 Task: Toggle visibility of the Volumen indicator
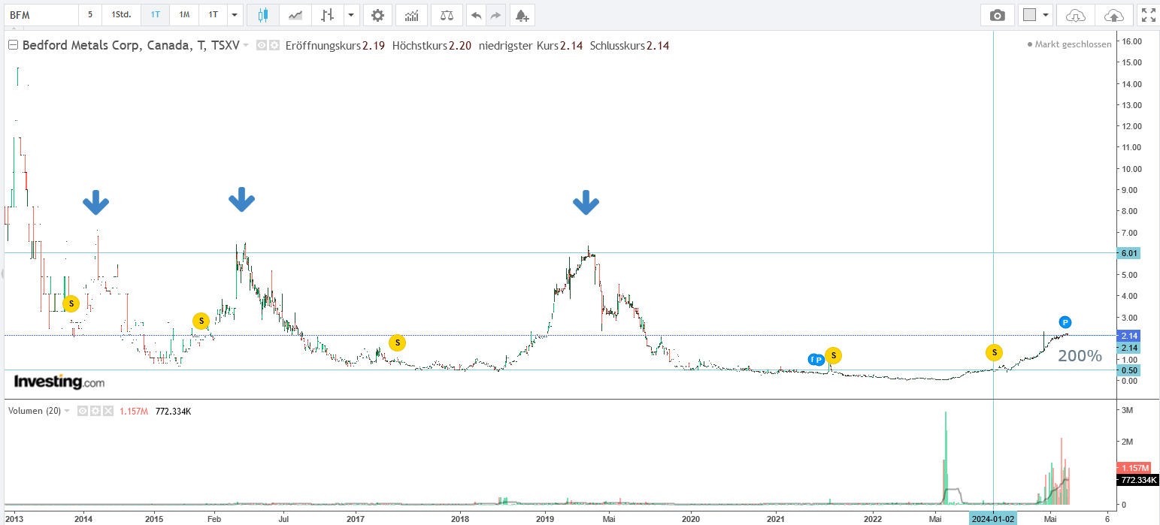(83, 411)
